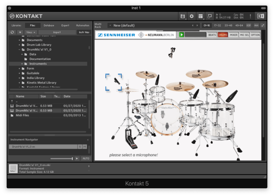
Task: Collapse the DrumMic'a! V1_0 folder
Action: point(20,50)
